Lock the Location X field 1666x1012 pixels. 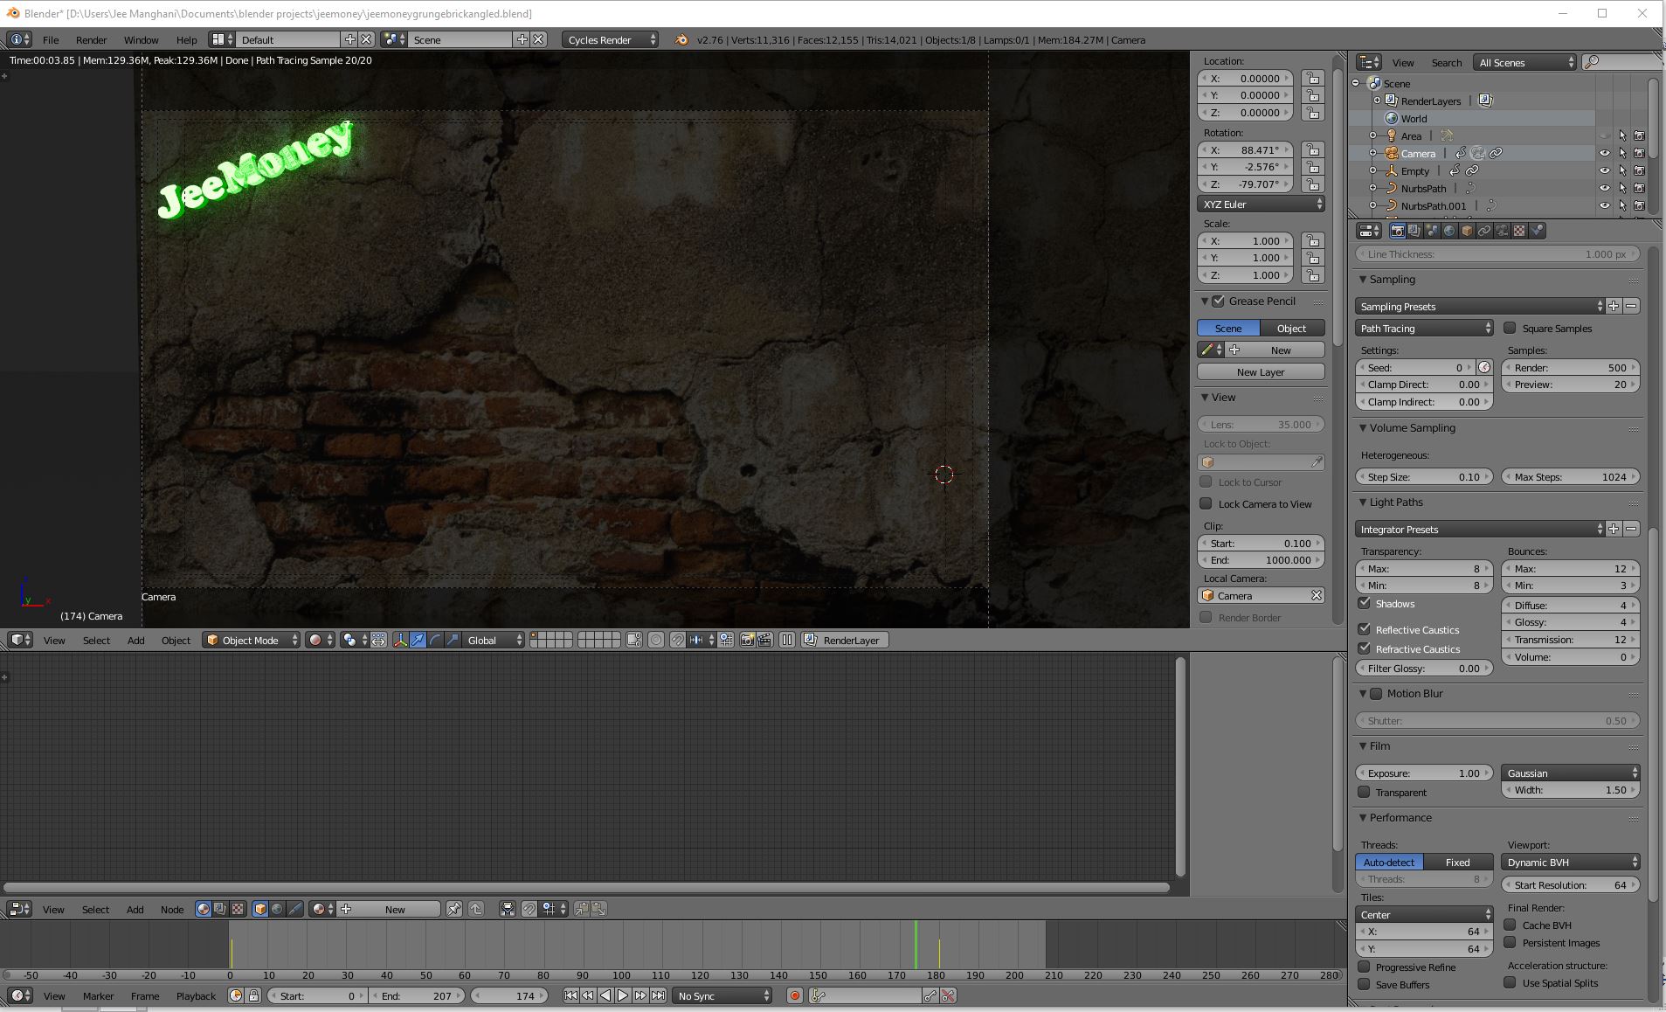[x=1312, y=79]
